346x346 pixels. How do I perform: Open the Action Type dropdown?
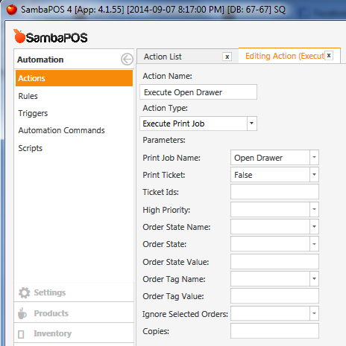click(252, 124)
